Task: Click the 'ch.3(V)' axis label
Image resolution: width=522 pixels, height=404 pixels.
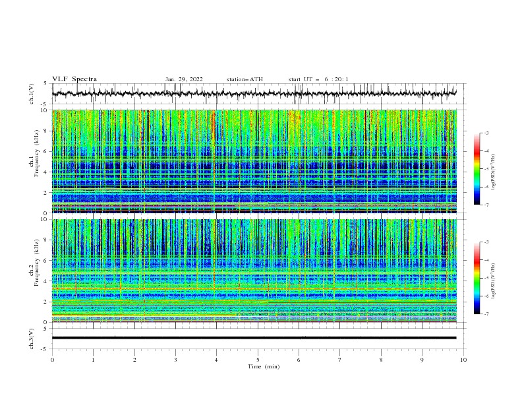Action: pos(32,339)
